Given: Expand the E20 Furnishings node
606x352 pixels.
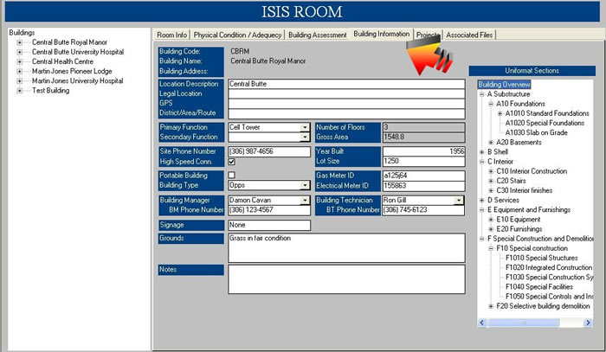Looking at the screenshot, I should [491, 229].
